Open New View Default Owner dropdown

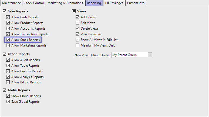pos(150,55)
